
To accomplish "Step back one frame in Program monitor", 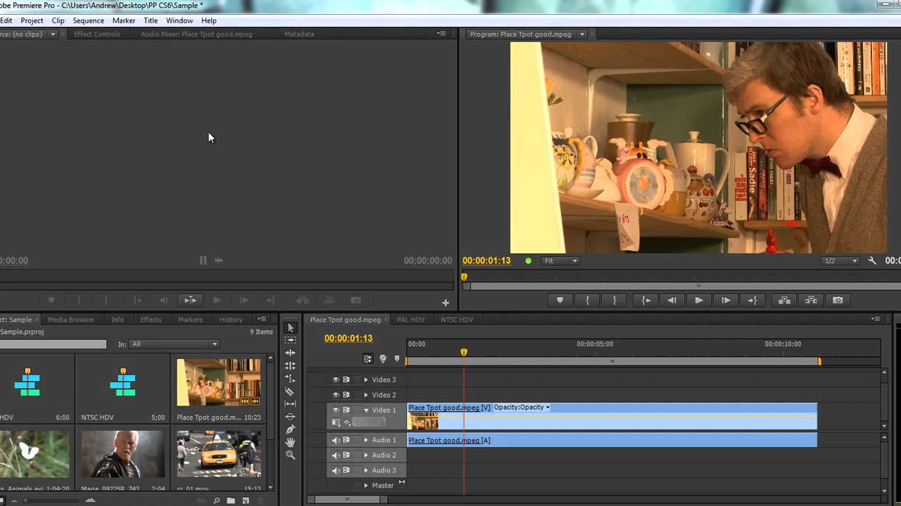I will pyautogui.click(x=672, y=300).
